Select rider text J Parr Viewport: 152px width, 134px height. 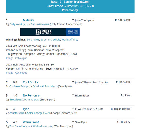click(x=127, y=95)
